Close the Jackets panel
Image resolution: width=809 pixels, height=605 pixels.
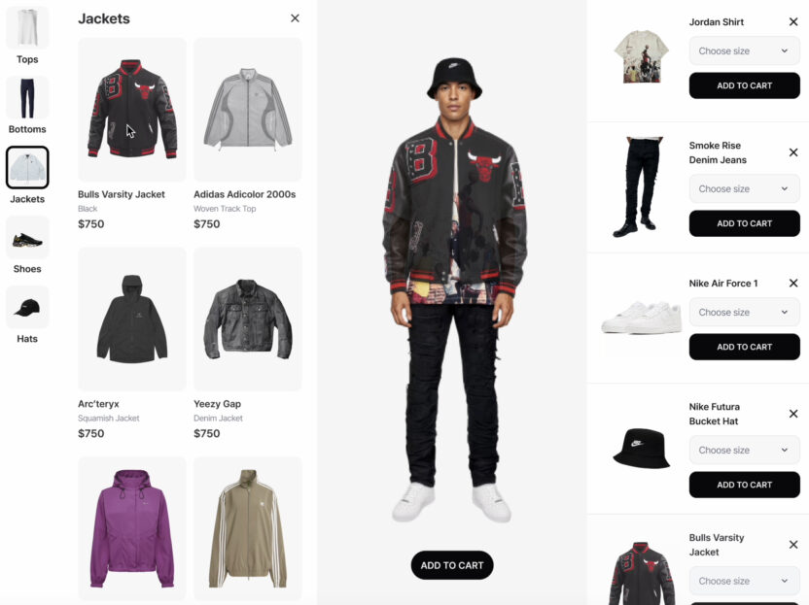[x=296, y=18]
